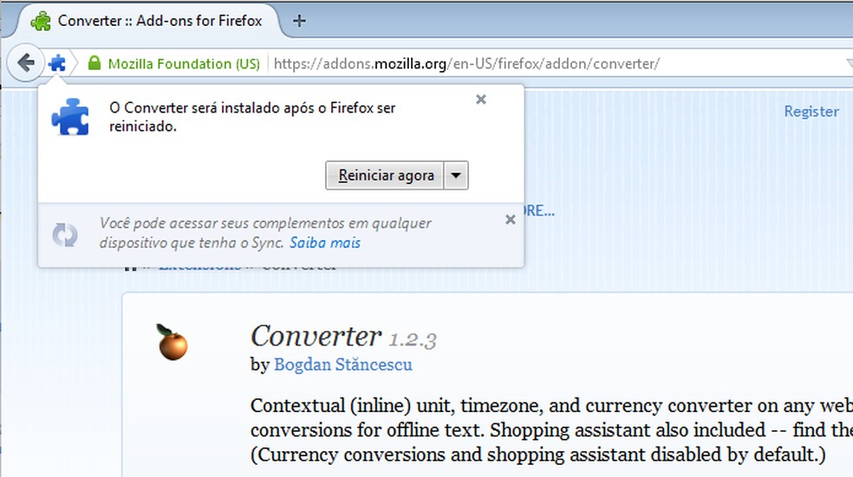Follow the Saiba mais link
This screenshot has width=853, height=477.
coord(325,243)
